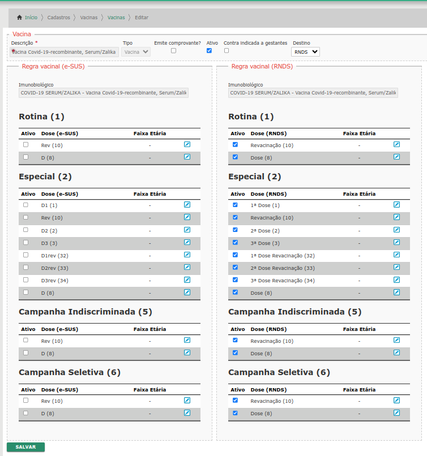Edit D3rev (34) dose in e-SUS Especial
Image resolution: width=427 pixels, height=456 pixels.
[187, 280]
